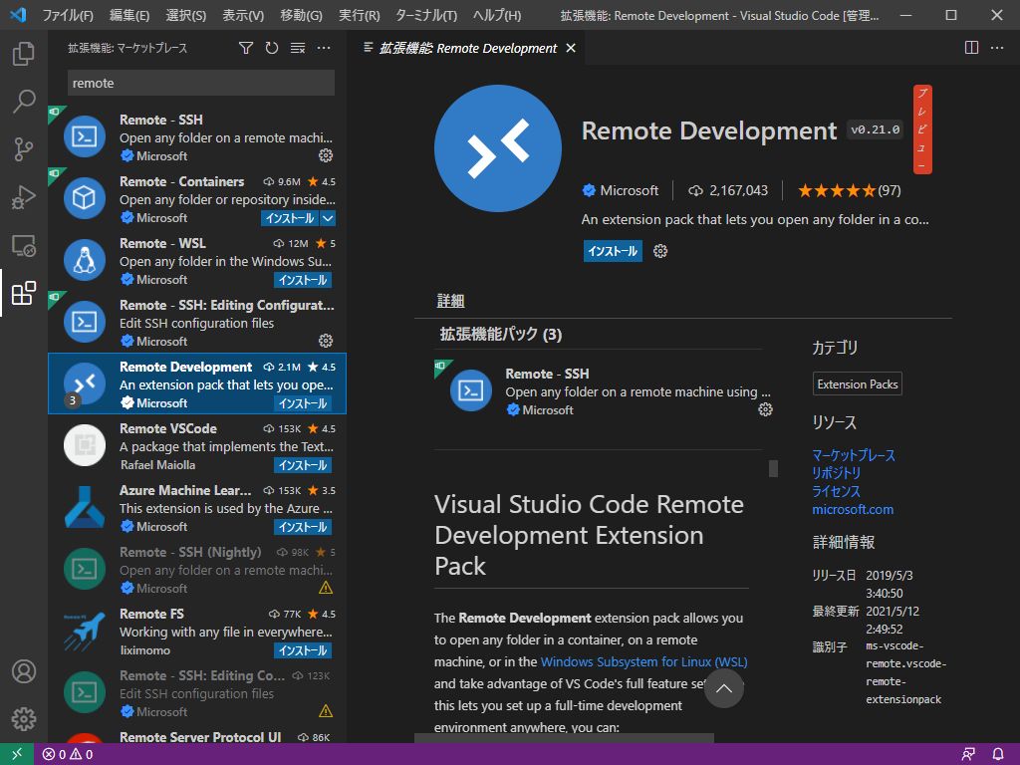Screen dimensions: 1020x765
Task: Click remote window indicator in status bar
Action: (x=16, y=754)
